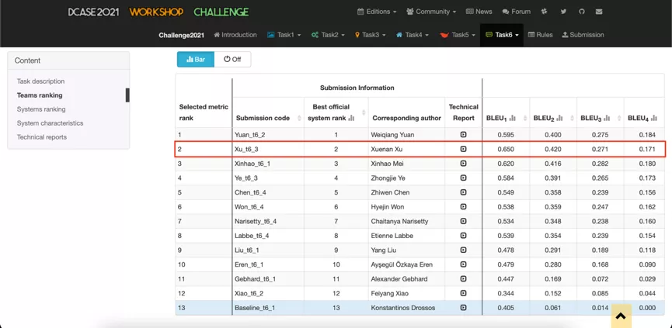
Task: Show bar chart for Best official system rank
Action: click(352, 118)
